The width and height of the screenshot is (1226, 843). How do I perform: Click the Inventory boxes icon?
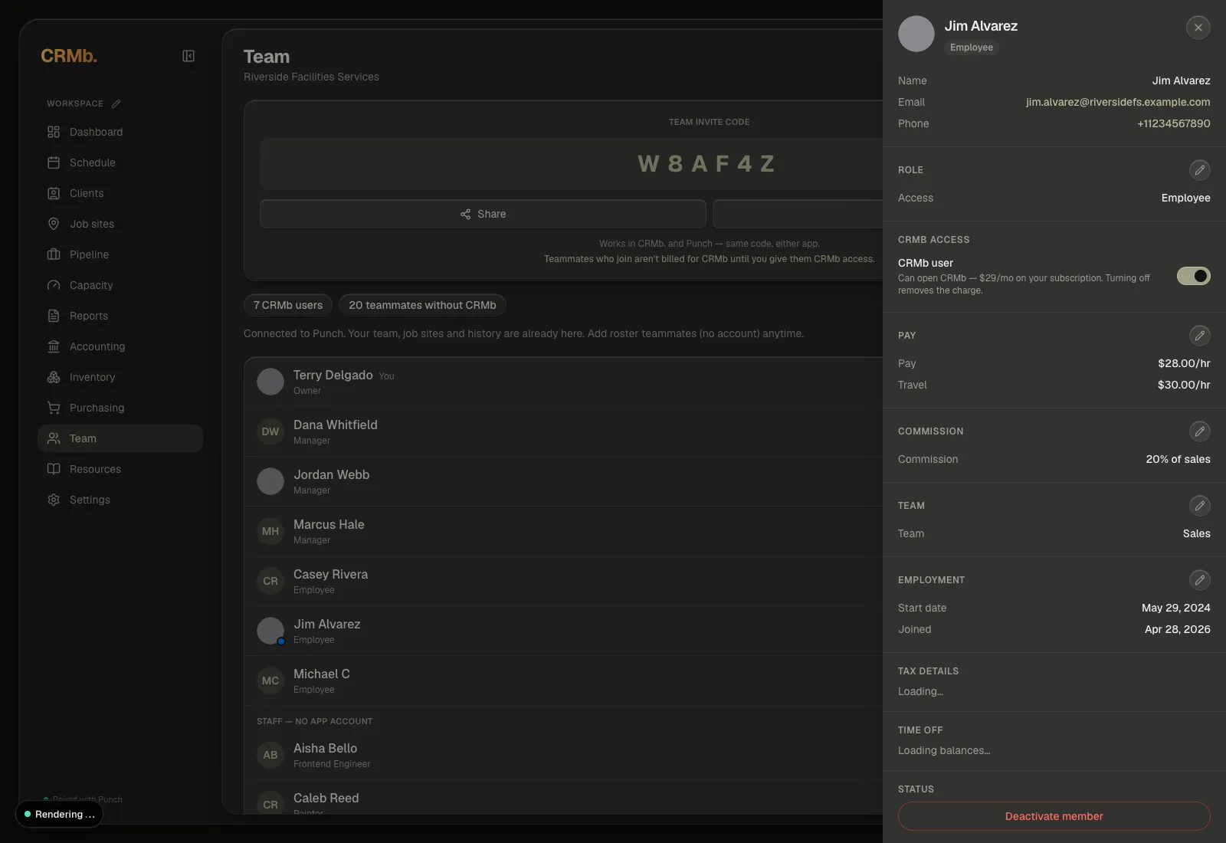click(x=54, y=377)
